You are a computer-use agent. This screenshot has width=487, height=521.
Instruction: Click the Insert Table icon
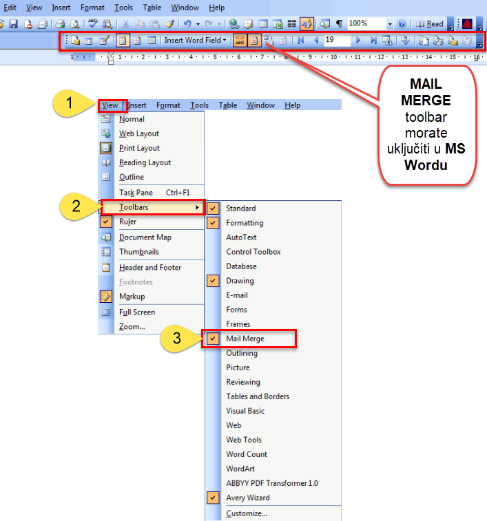pyautogui.click(x=263, y=24)
